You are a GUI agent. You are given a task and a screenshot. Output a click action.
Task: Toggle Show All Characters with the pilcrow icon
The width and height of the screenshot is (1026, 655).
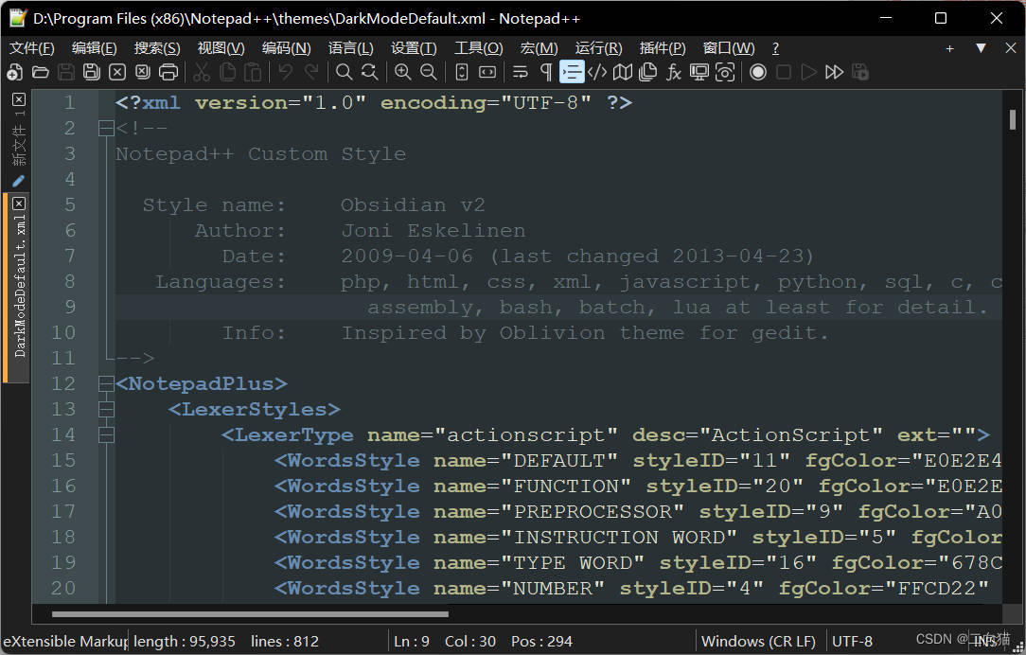point(547,72)
